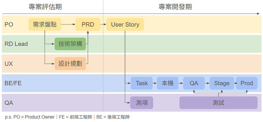This screenshot has width=263, height=122.
Task: Click the 測項 purple box
Action: point(142,103)
